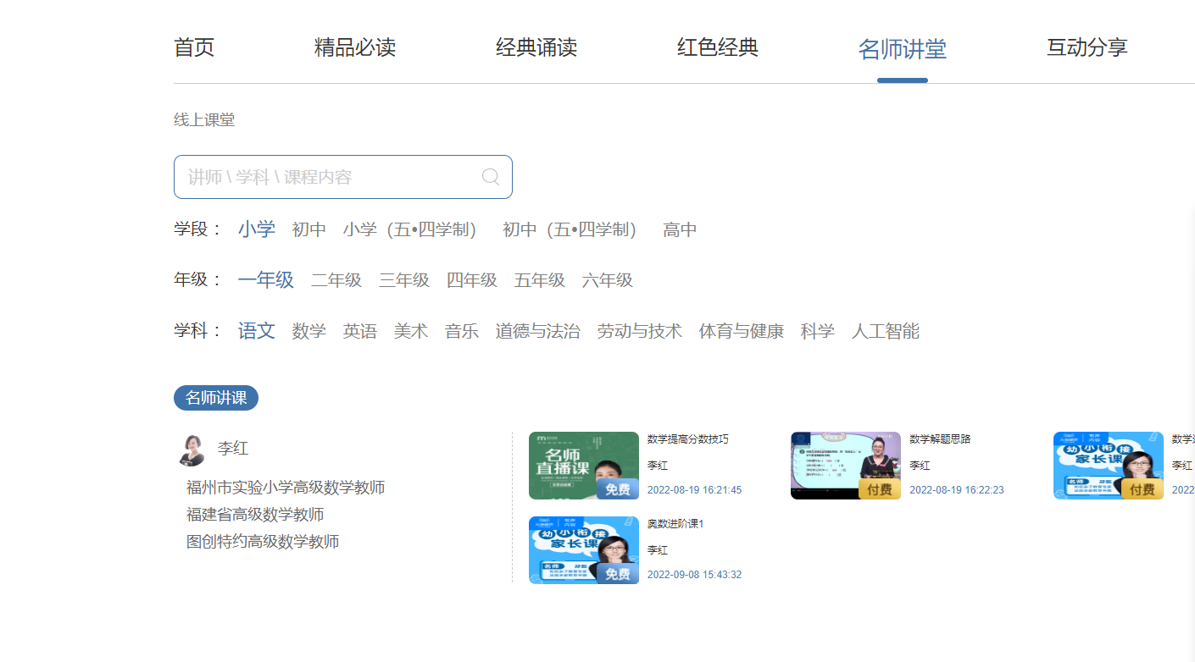Select 劳动与技术 subject filter
Viewport: 1195px width, 662px height.
coord(640,331)
